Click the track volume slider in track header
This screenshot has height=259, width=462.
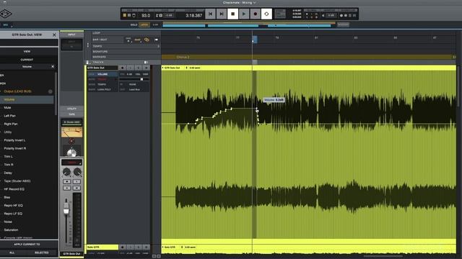(134, 79)
